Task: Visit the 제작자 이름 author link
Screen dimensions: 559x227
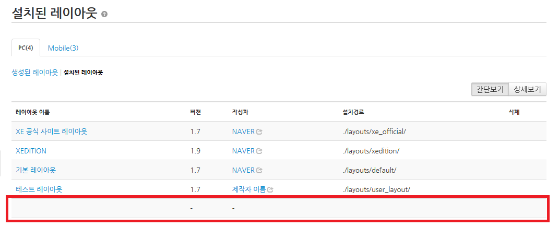Action: pyautogui.click(x=249, y=189)
